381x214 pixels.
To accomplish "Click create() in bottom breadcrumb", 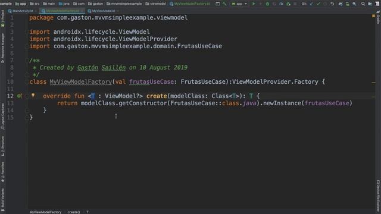I will click(x=74, y=212).
